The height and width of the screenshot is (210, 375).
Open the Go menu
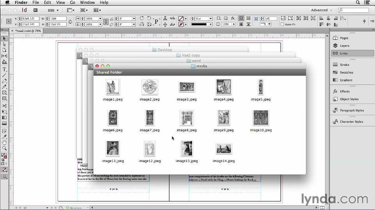click(x=73, y=2)
